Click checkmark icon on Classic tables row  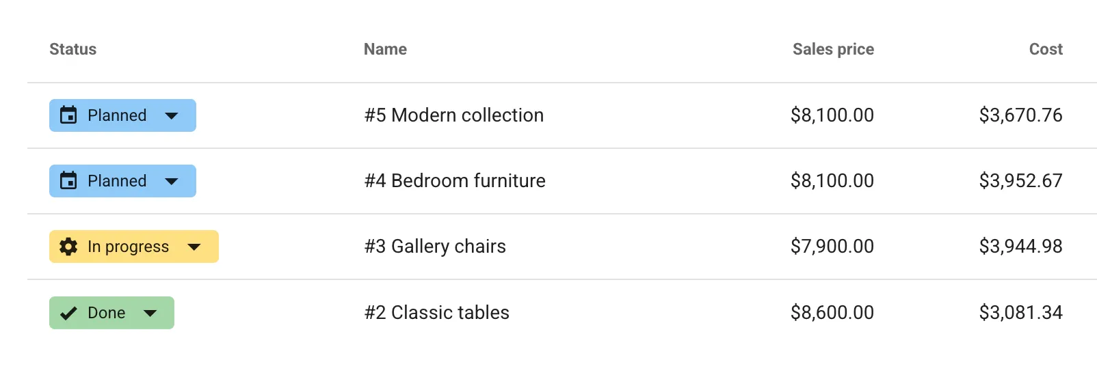[68, 313]
